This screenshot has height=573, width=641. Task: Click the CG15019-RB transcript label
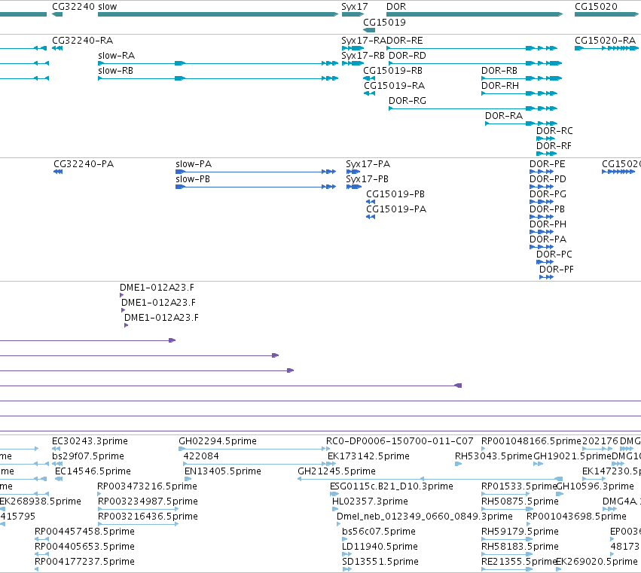[393, 71]
